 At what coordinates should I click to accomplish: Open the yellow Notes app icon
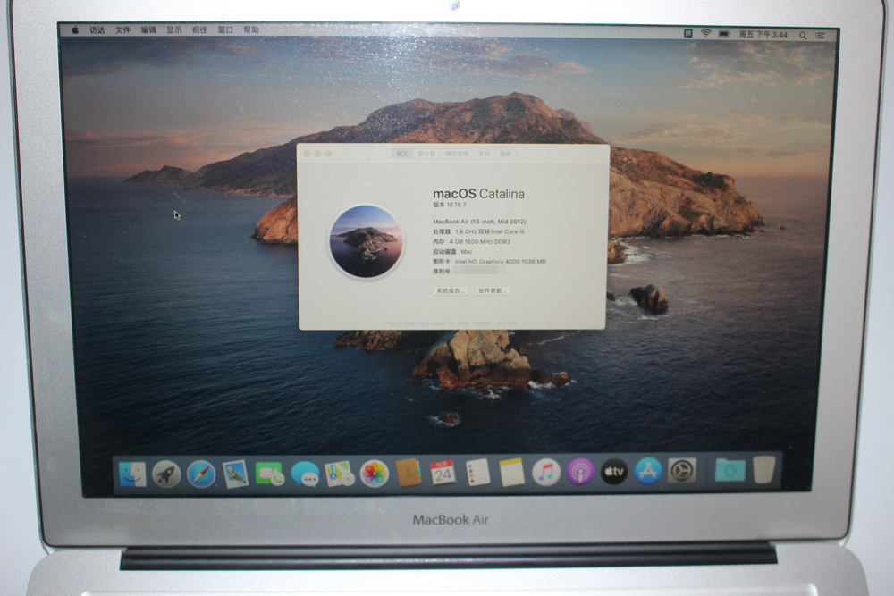(x=511, y=473)
